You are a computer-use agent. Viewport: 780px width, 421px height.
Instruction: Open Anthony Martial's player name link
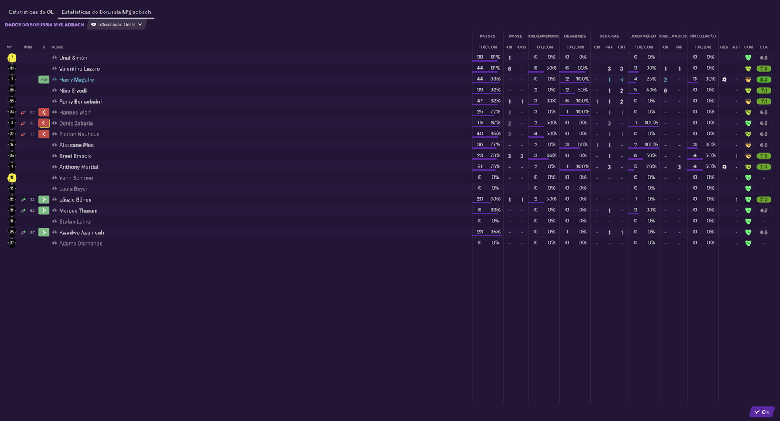click(79, 167)
